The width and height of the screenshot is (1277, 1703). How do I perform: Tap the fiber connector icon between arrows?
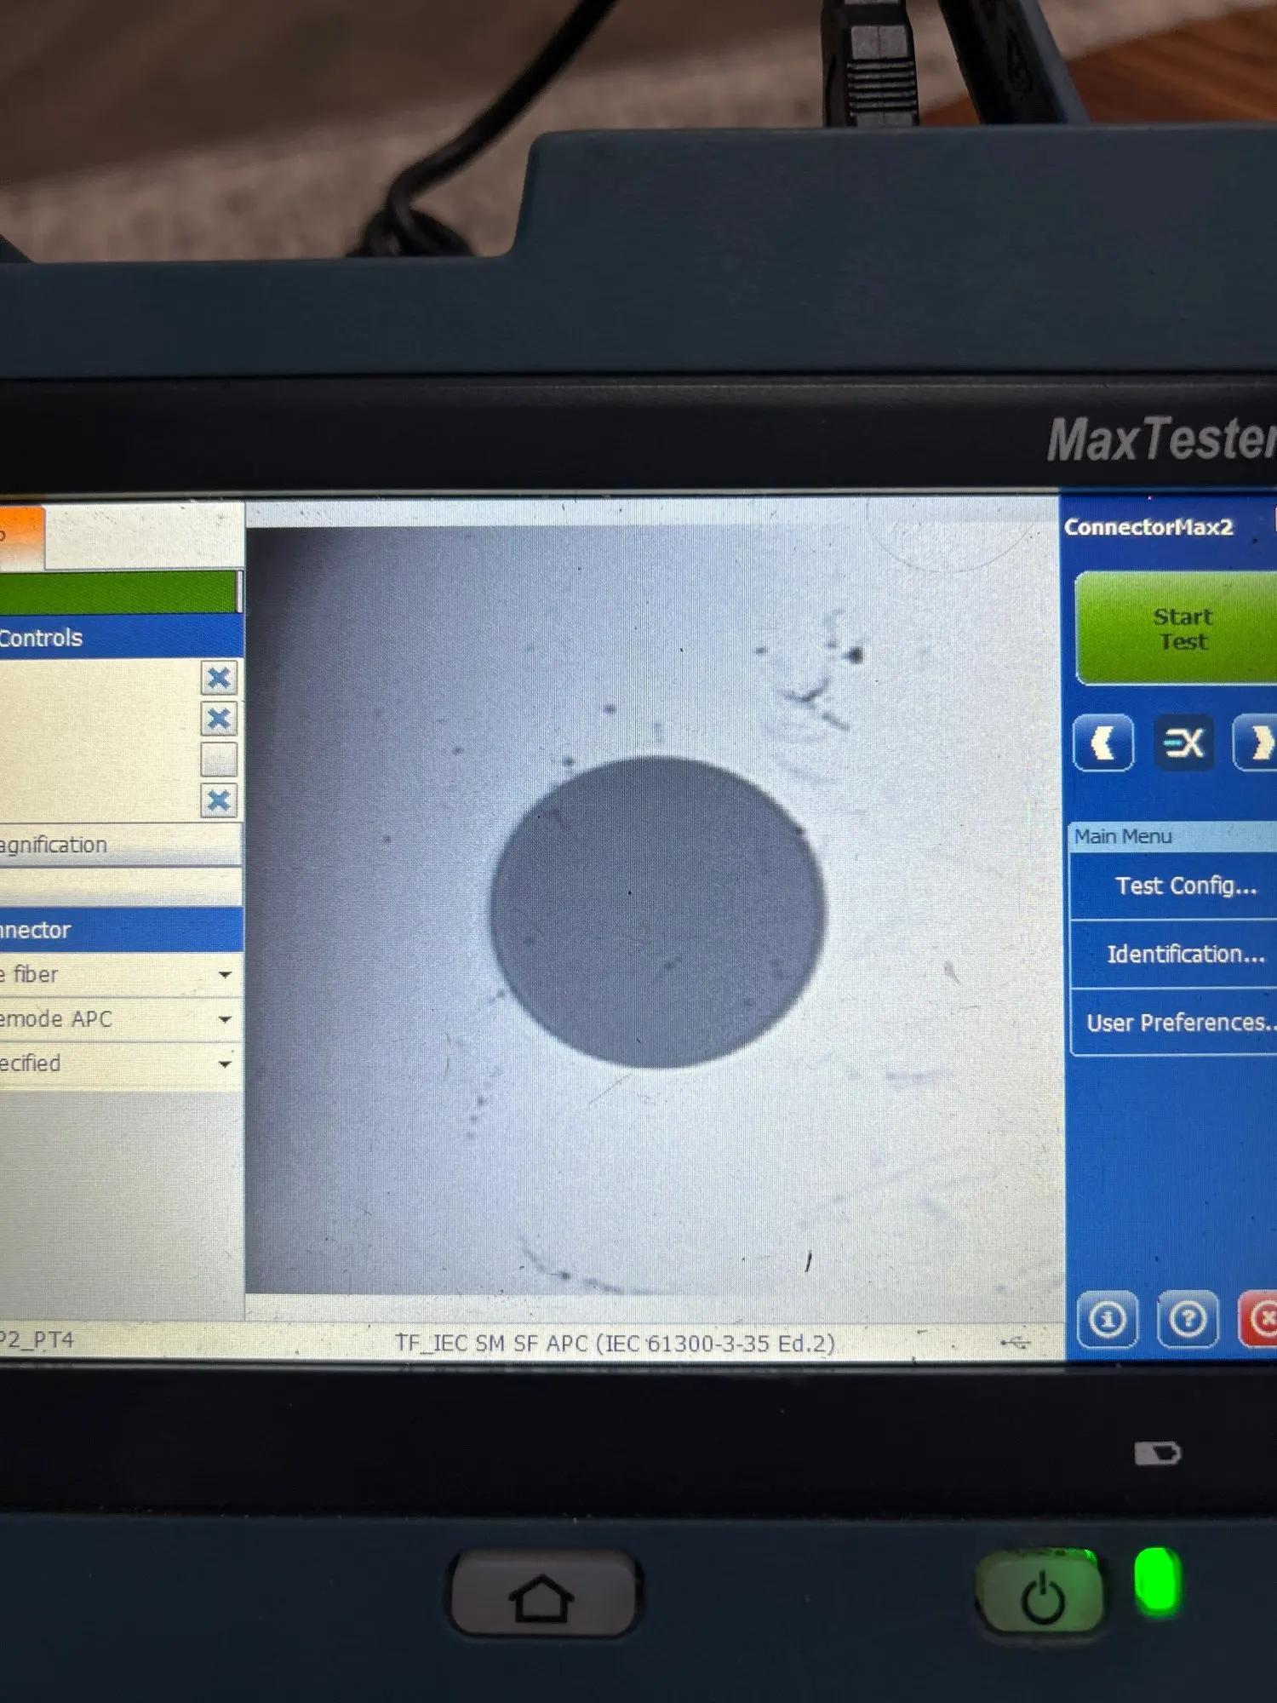[1183, 743]
